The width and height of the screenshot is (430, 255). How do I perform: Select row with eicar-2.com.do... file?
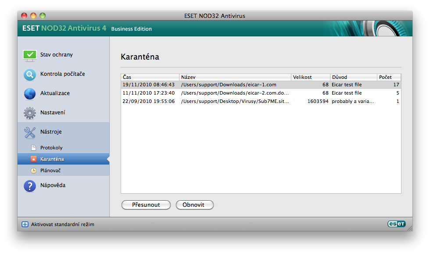[x=261, y=93]
